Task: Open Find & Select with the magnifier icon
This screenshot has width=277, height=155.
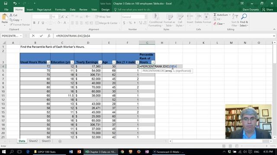Action: click(x=244, y=16)
